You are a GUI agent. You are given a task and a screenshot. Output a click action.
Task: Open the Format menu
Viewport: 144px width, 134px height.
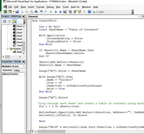pyautogui.click(x=40, y=7)
